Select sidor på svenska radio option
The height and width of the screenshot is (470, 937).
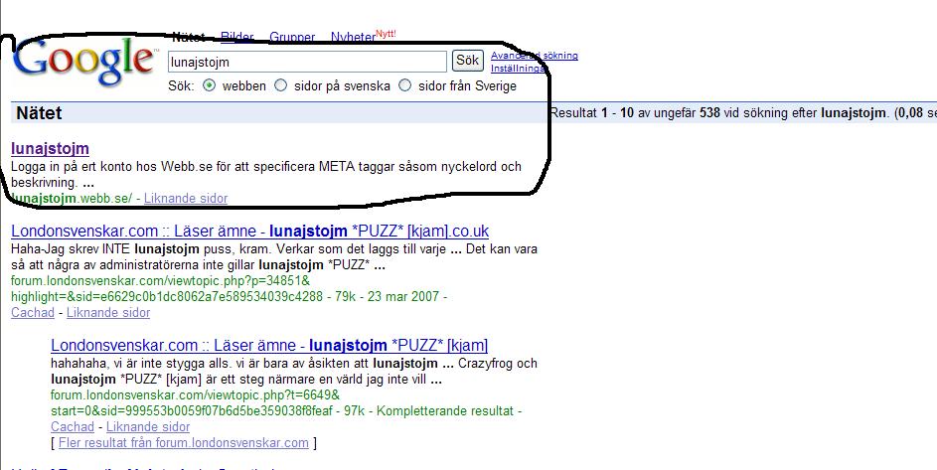(x=281, y=85)
